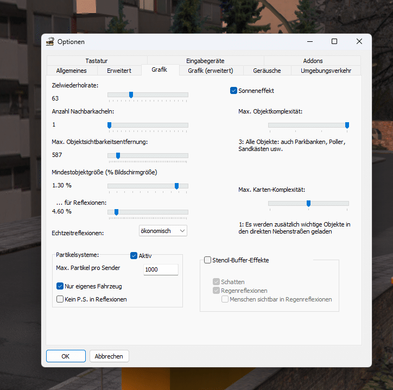Select the Umgebungsverkehr tab
Image resolution: width=393 pixels, height=390 pixels.
[326, 71]
